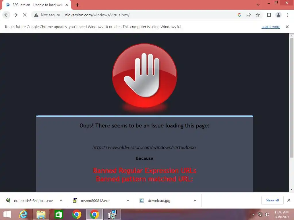Open the installer icon on taskbar
The width and height of the screenshot is (294, 220).
click(x=112, y=214)
